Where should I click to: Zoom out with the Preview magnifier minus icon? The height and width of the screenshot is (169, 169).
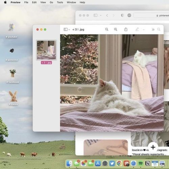[x=106, y=29]
